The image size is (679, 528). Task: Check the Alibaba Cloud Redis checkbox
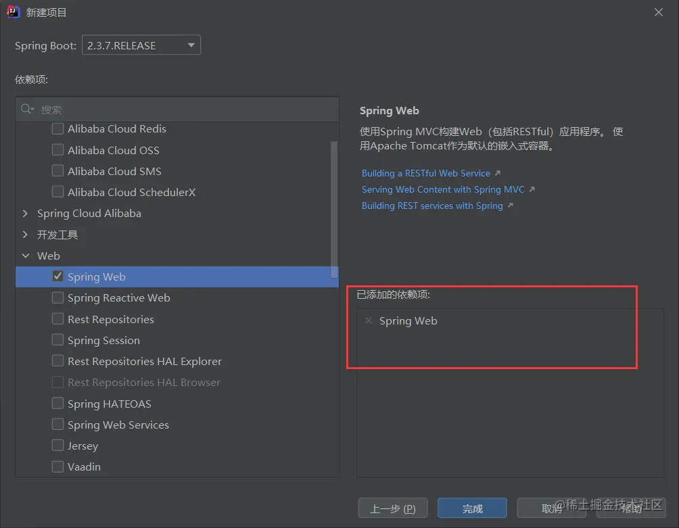pyautogui.click(x=57, y=128)
